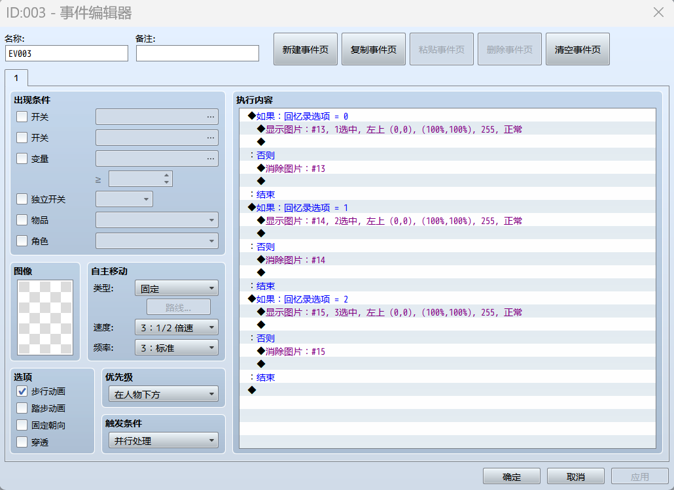Select the last empty command line below the final 结束
Screen dimensions: 674x490
(448, 390)
